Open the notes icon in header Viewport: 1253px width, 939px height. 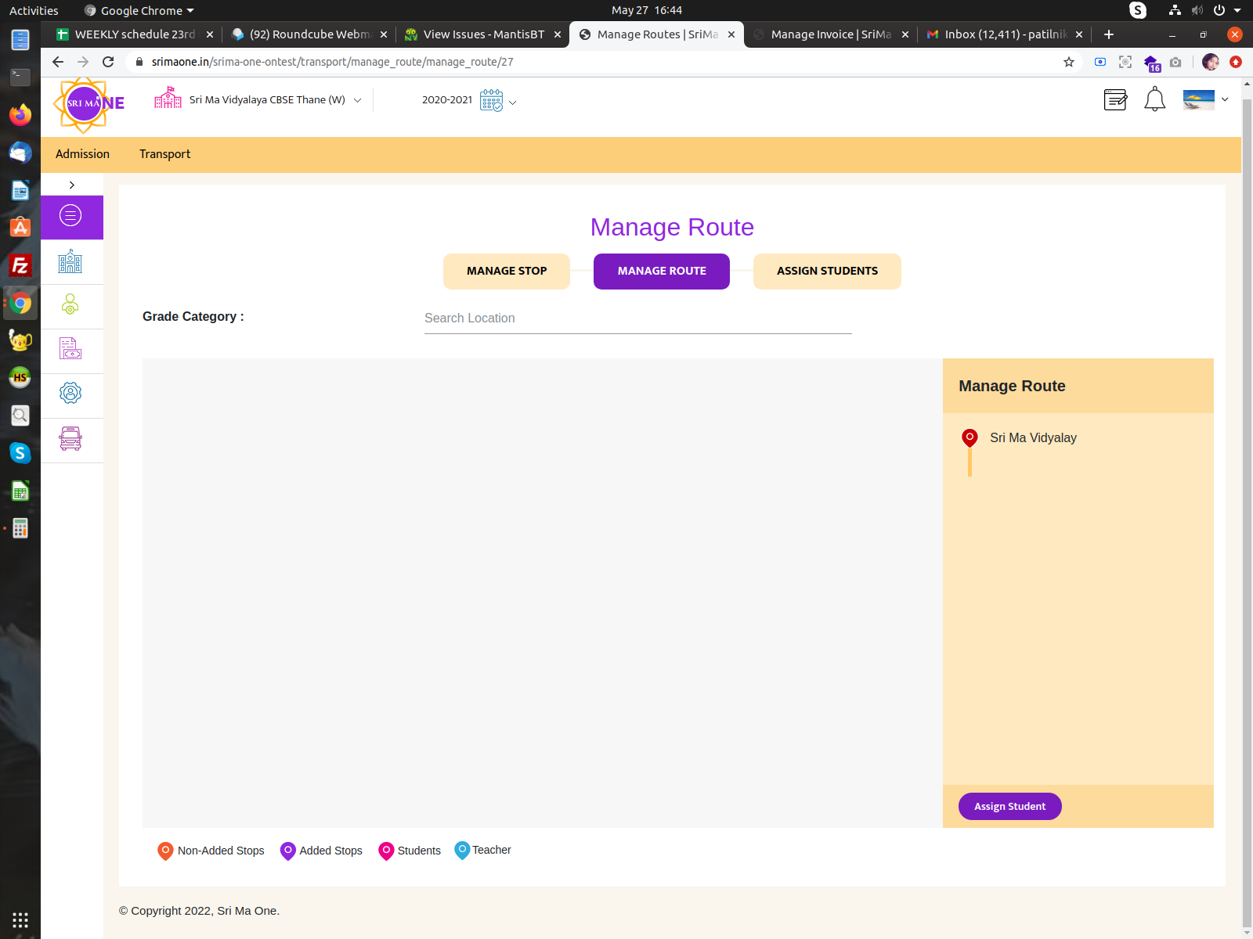tap(1115, 100)
